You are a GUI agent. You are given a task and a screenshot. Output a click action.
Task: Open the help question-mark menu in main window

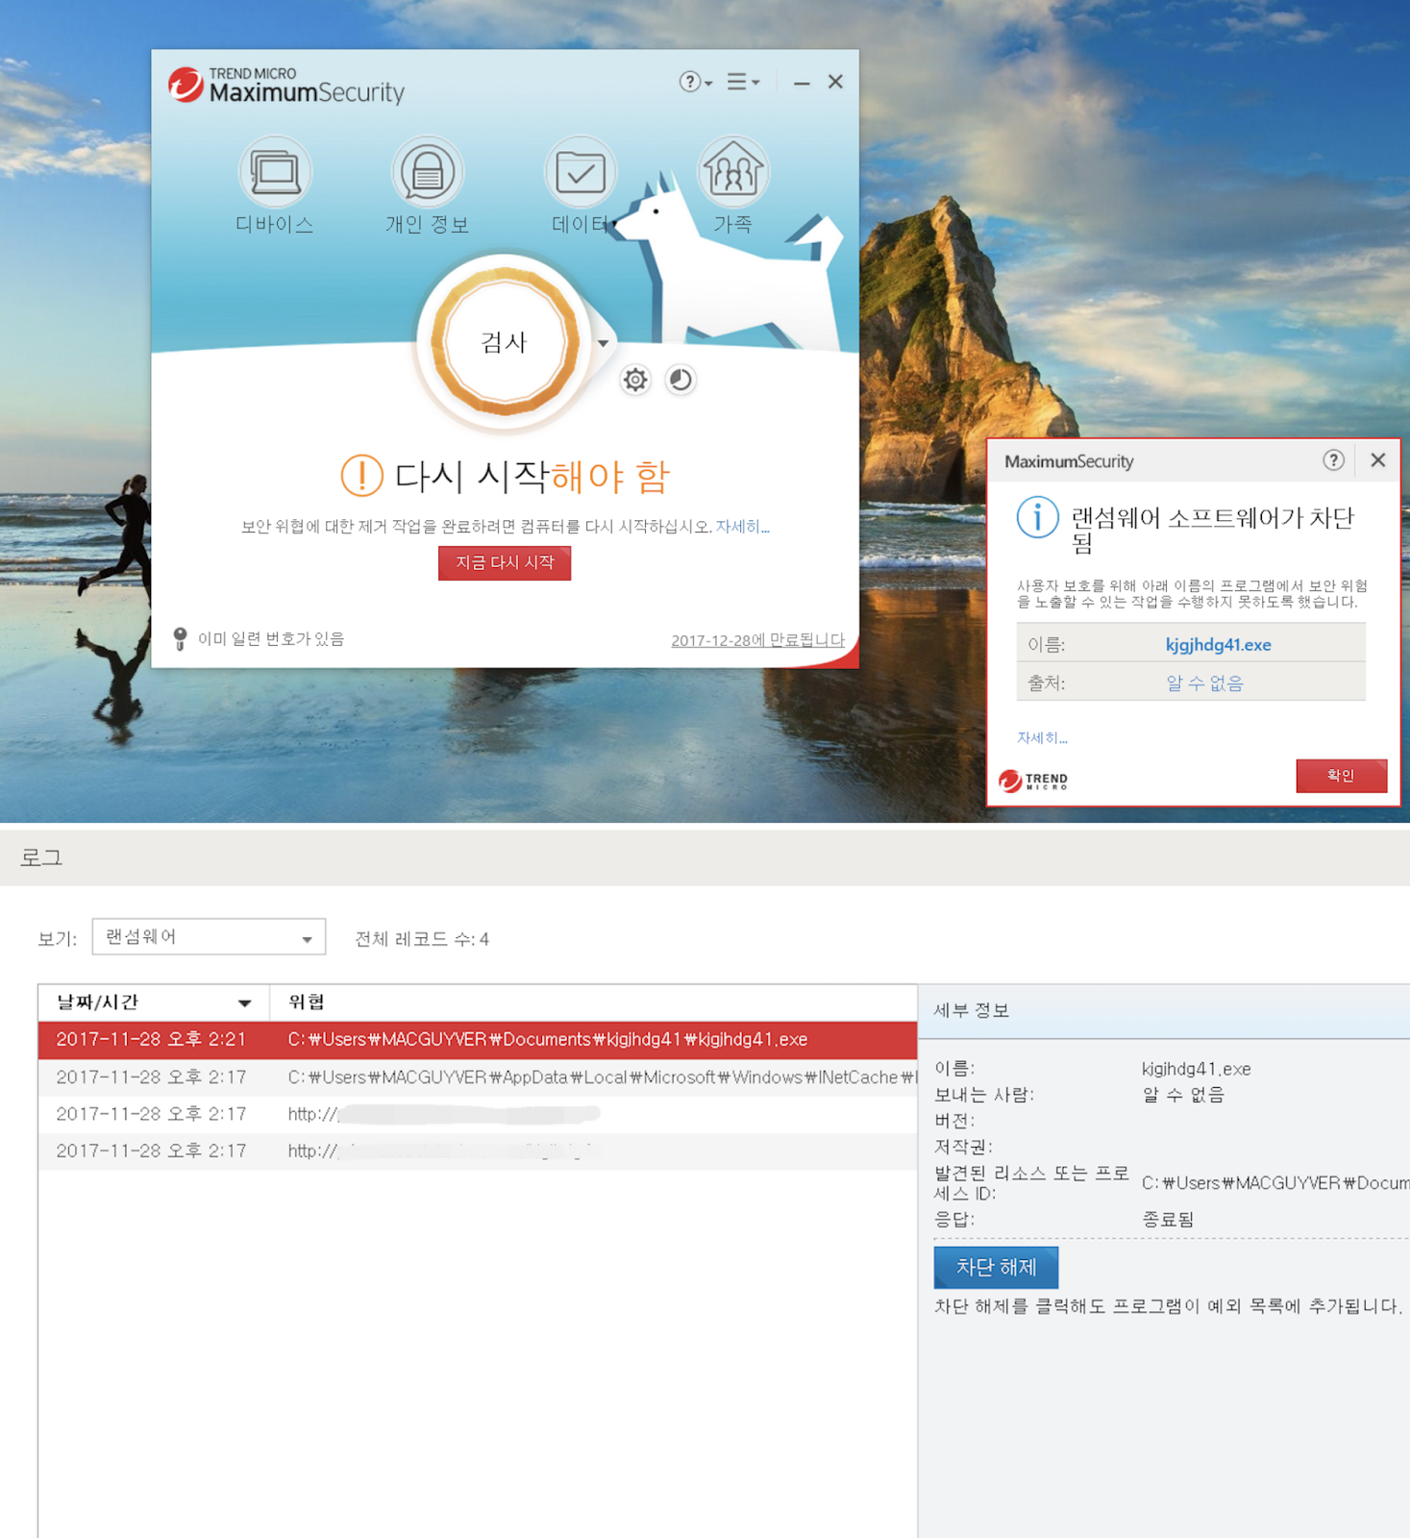tap(696, 82)
